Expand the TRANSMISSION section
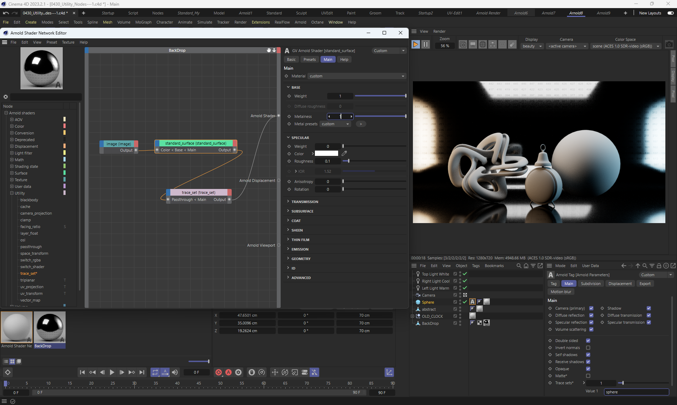 [305, 202]
